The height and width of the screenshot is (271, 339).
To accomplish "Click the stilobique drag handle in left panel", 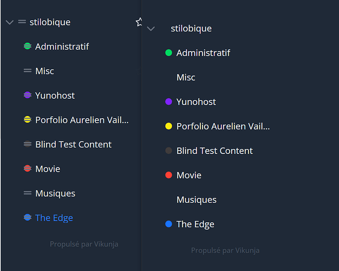I will pyautogui.click(x=22, y=22).
